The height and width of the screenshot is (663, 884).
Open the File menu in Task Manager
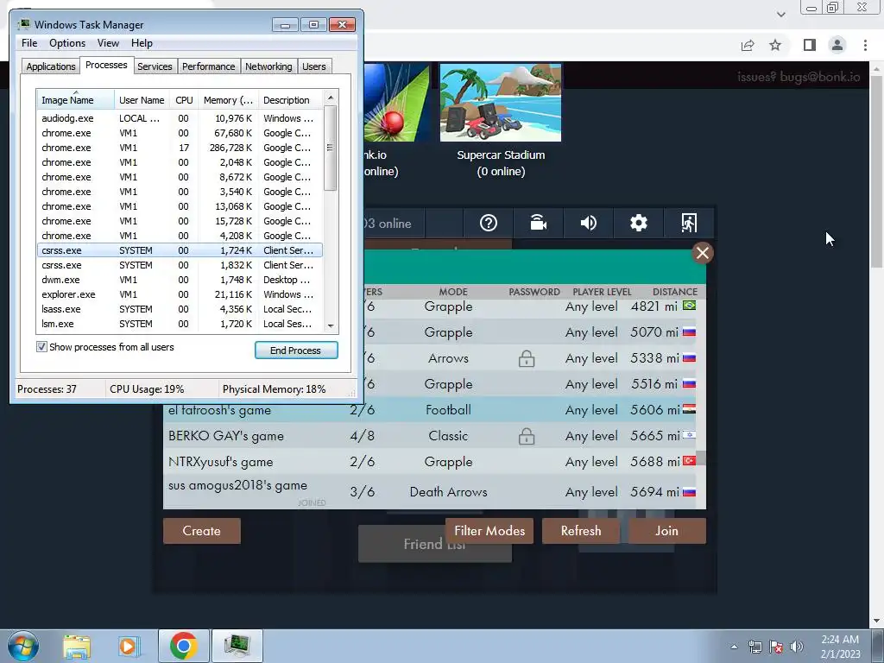click(x=29, y=43)
